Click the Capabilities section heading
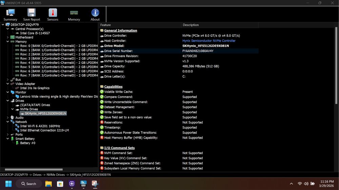The height and width of the screenshot is (190, 339). point(113,87)
